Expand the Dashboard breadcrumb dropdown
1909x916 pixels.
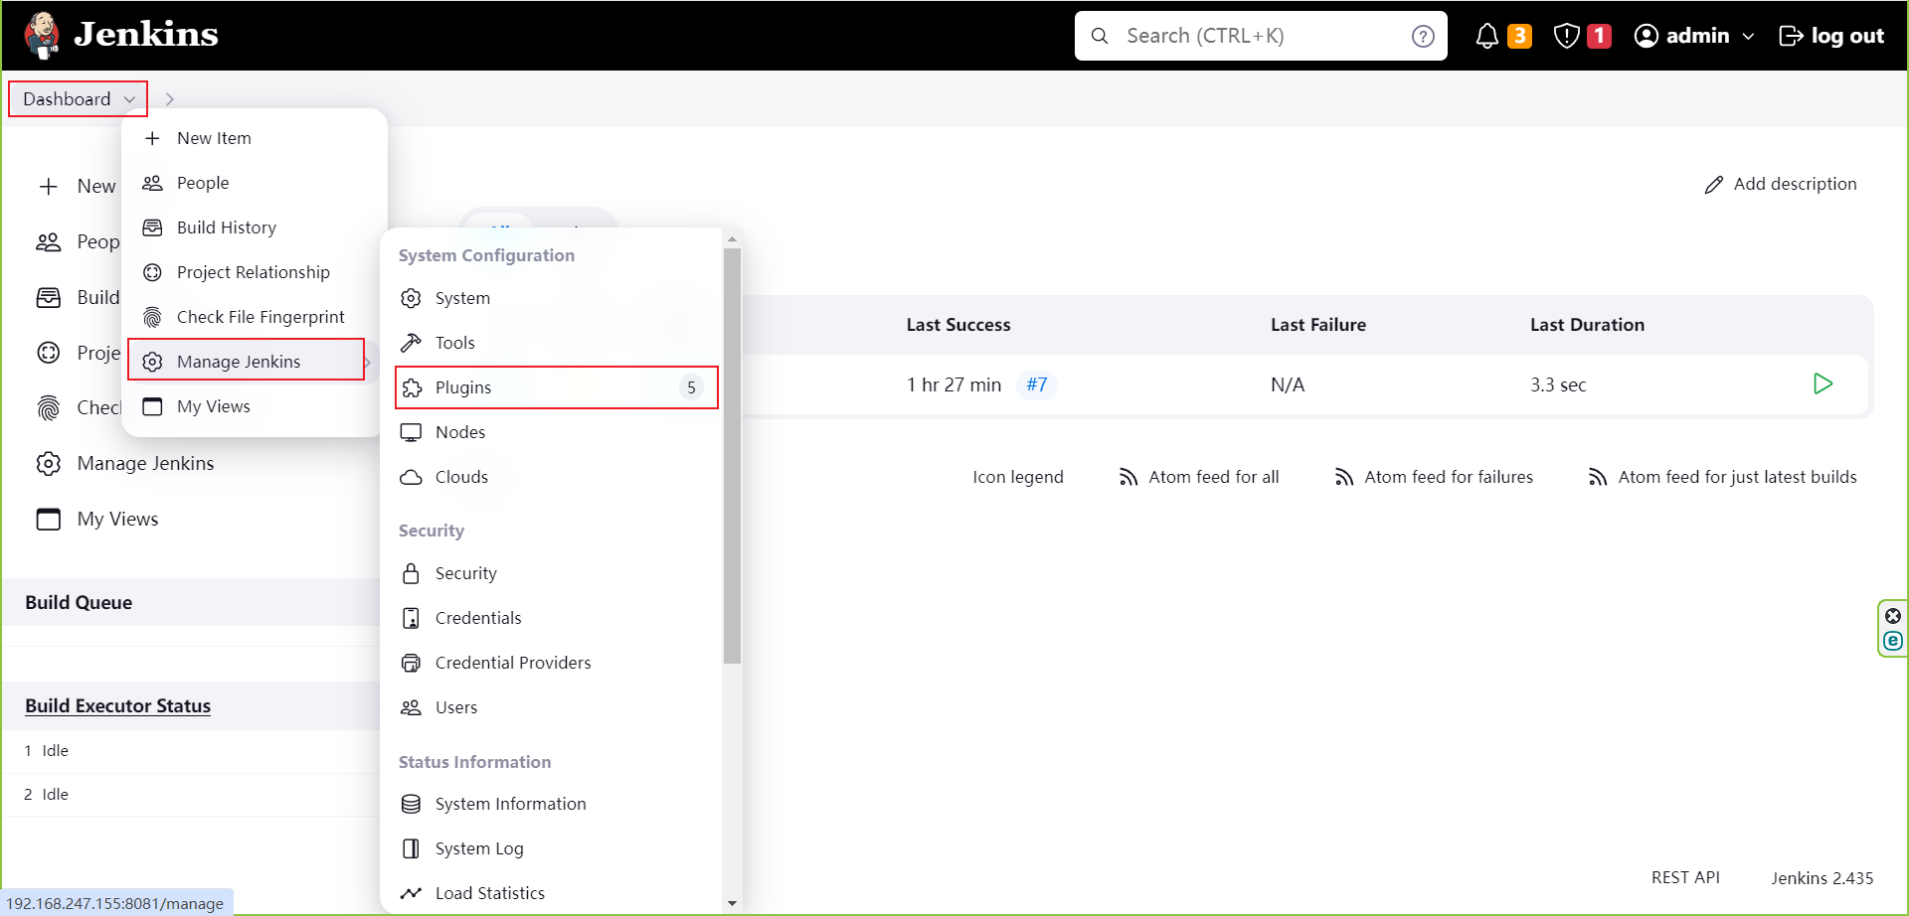point(129,98)
